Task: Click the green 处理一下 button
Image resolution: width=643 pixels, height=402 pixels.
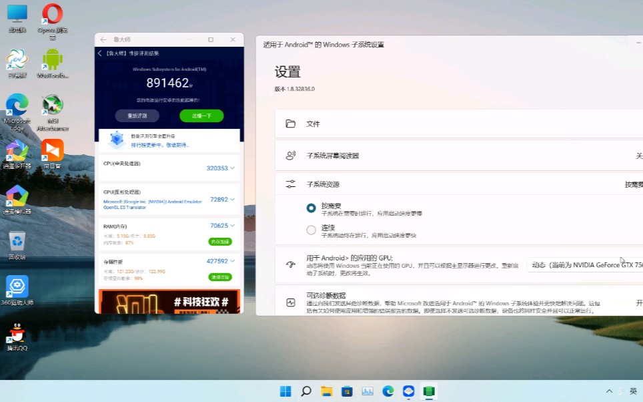Action: [x=201, y=116]
